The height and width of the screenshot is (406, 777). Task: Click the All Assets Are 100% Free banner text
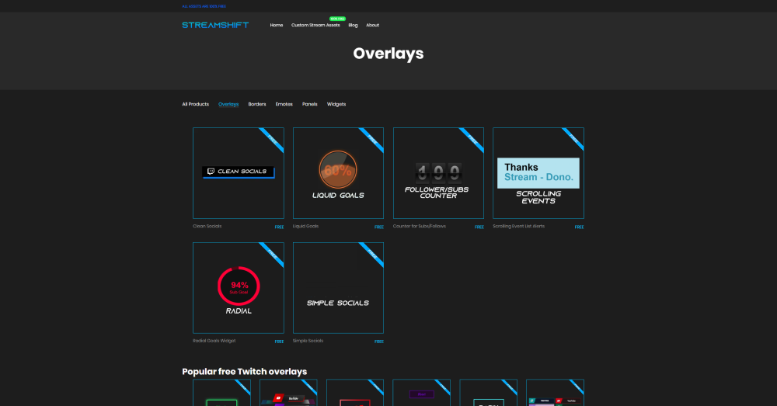point(204,6)
